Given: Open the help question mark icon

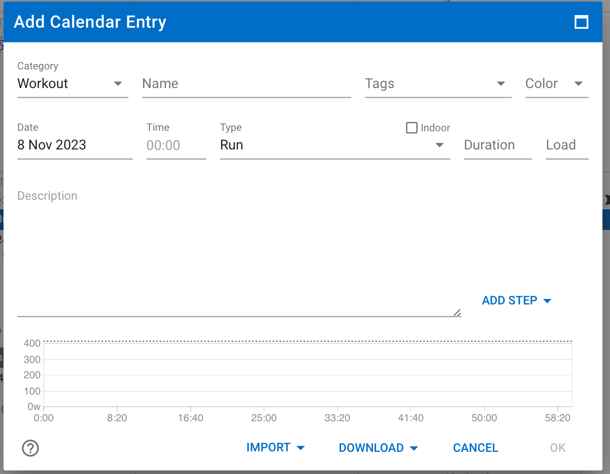Looking at the screenshot, I should coord(31,448).
